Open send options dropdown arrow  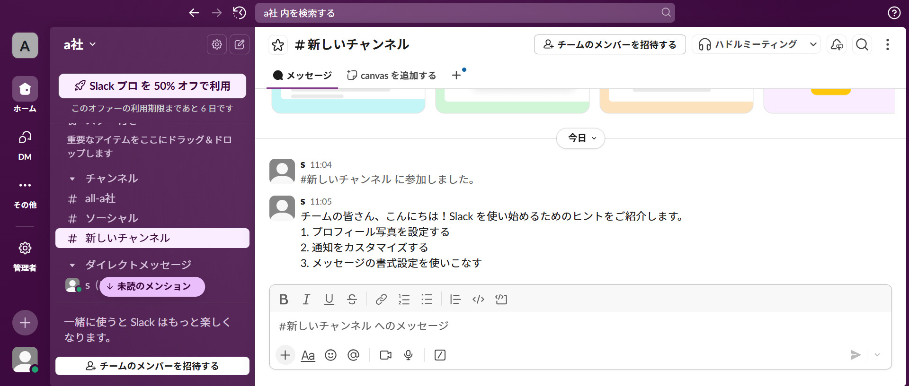[877, 355]
